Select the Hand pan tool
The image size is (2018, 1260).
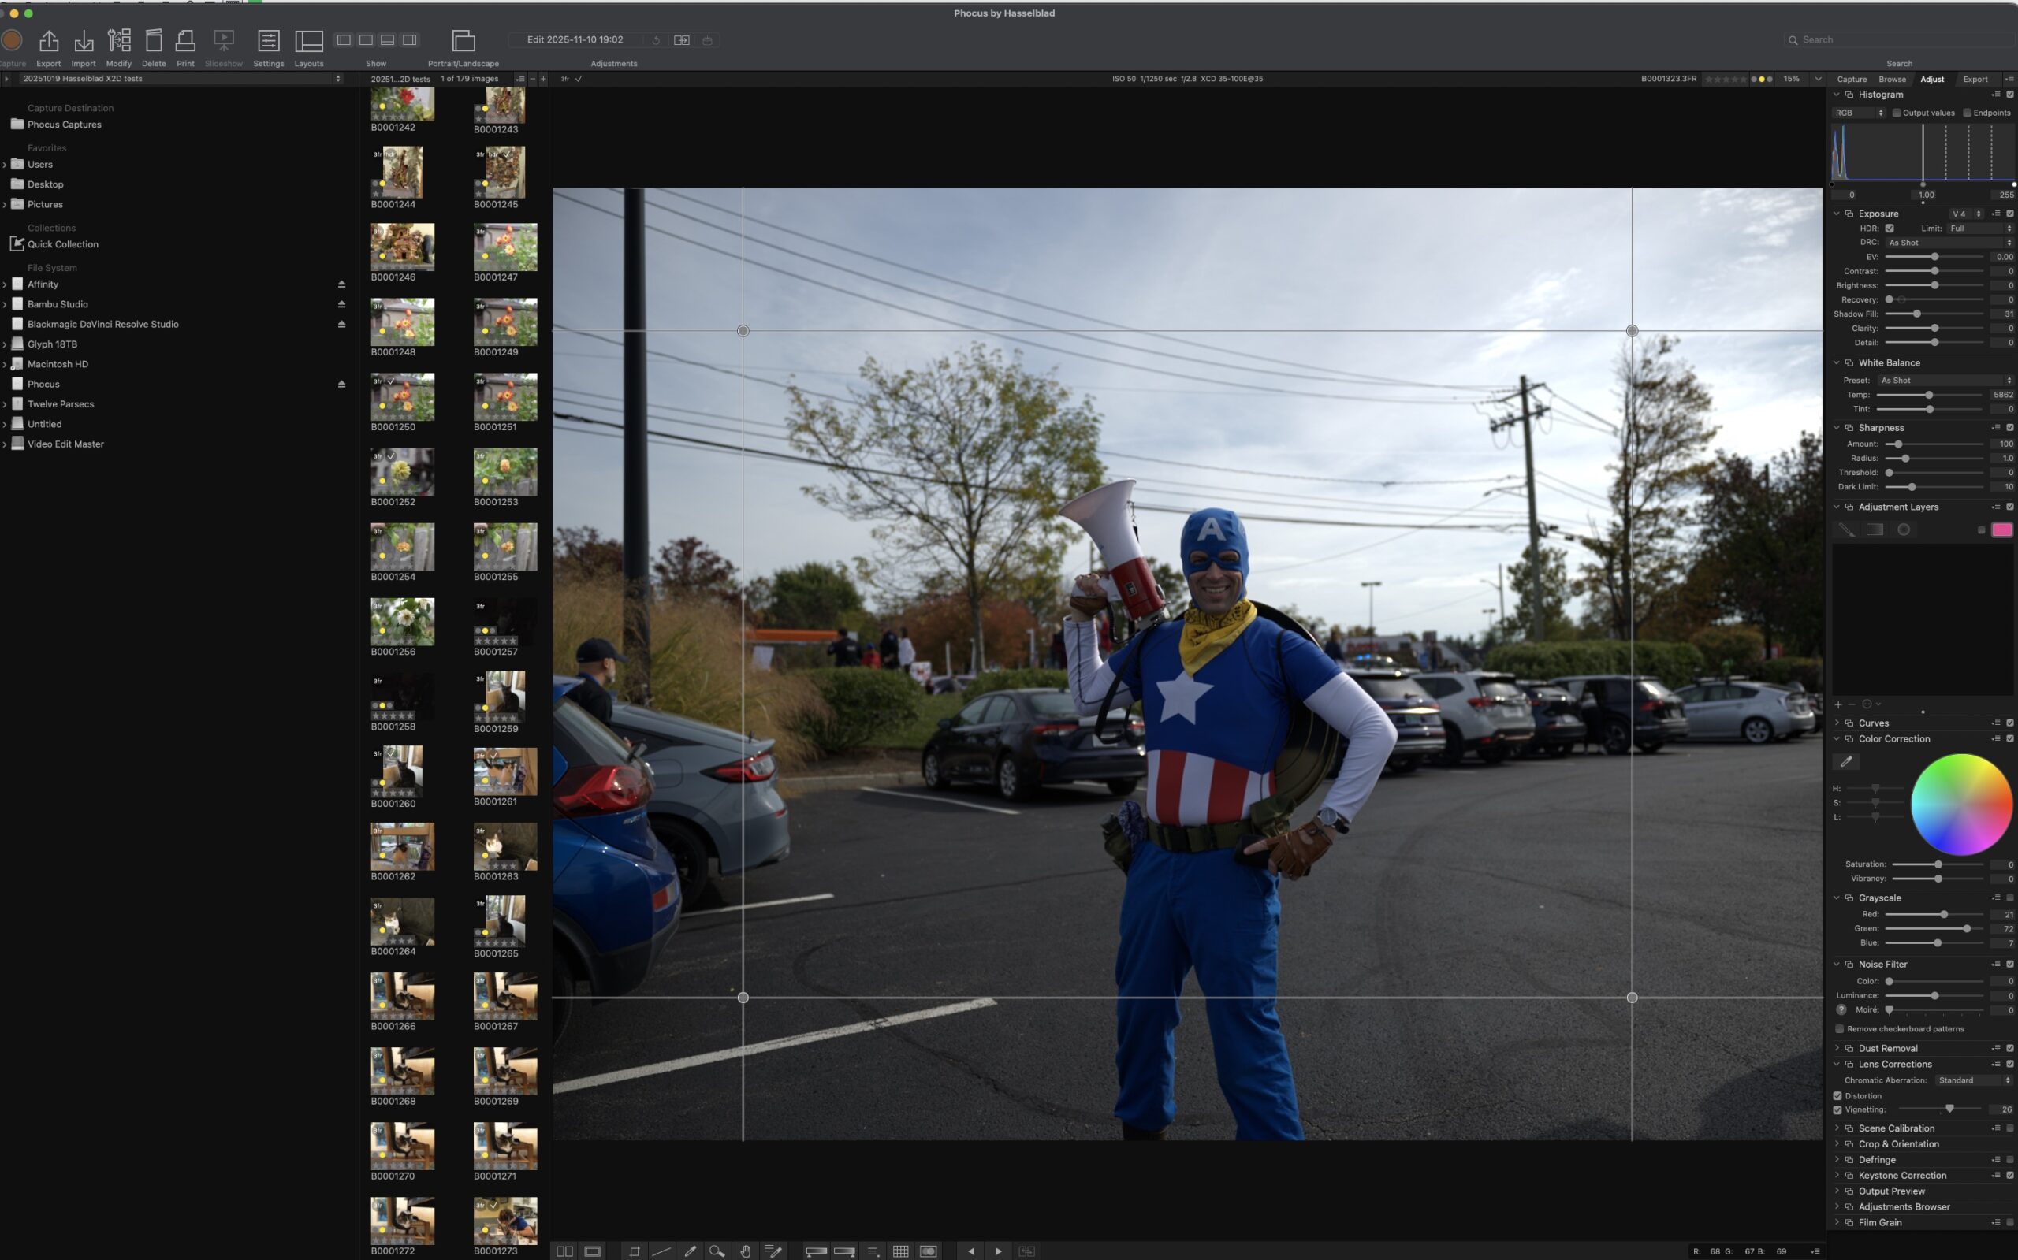[745, 1251]
